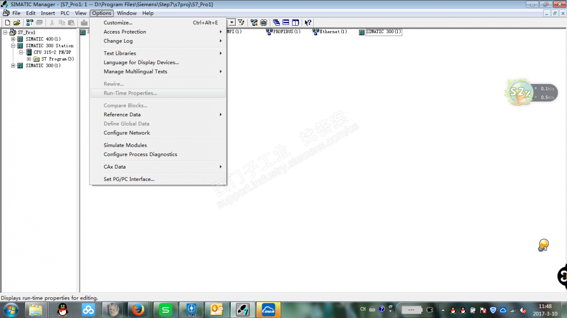This screenshot has width=567, height=318.
Task: Click the Accessible Nodes toolbar icon
Action: coord(30,23)
